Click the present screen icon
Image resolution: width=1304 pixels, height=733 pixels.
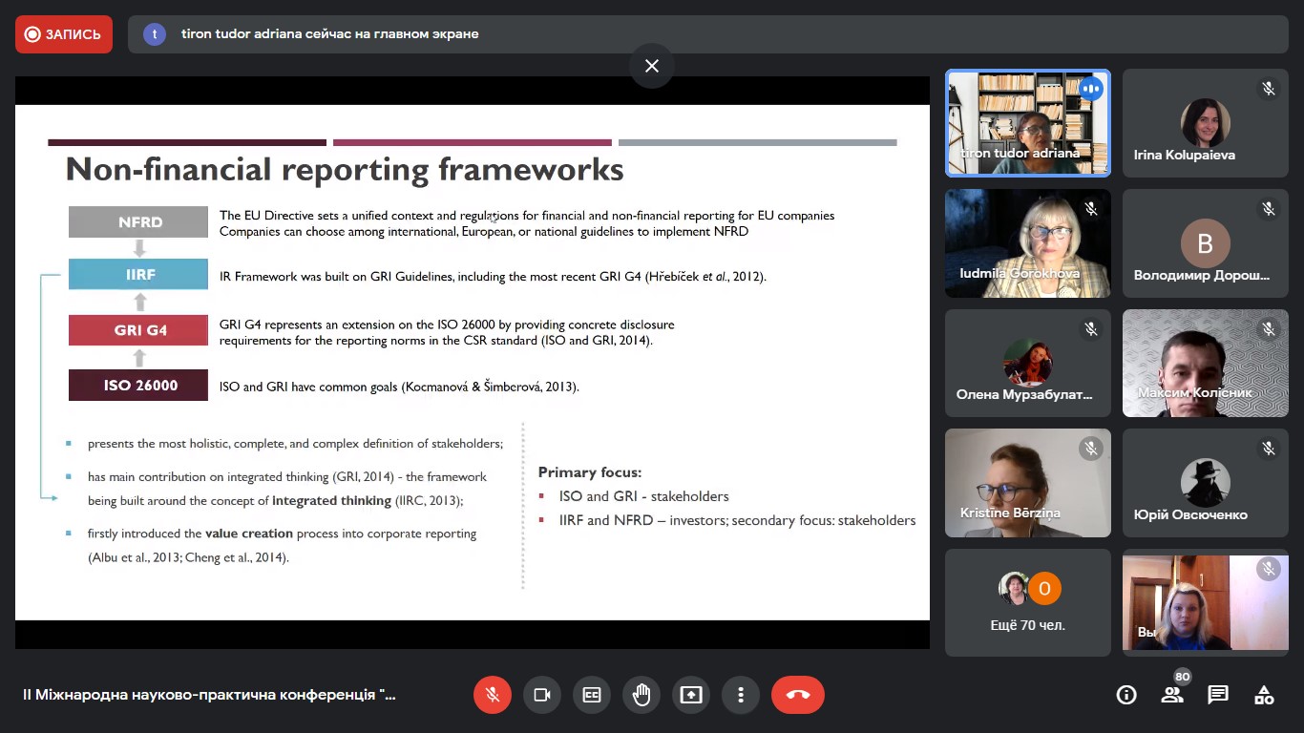point(691,695)
